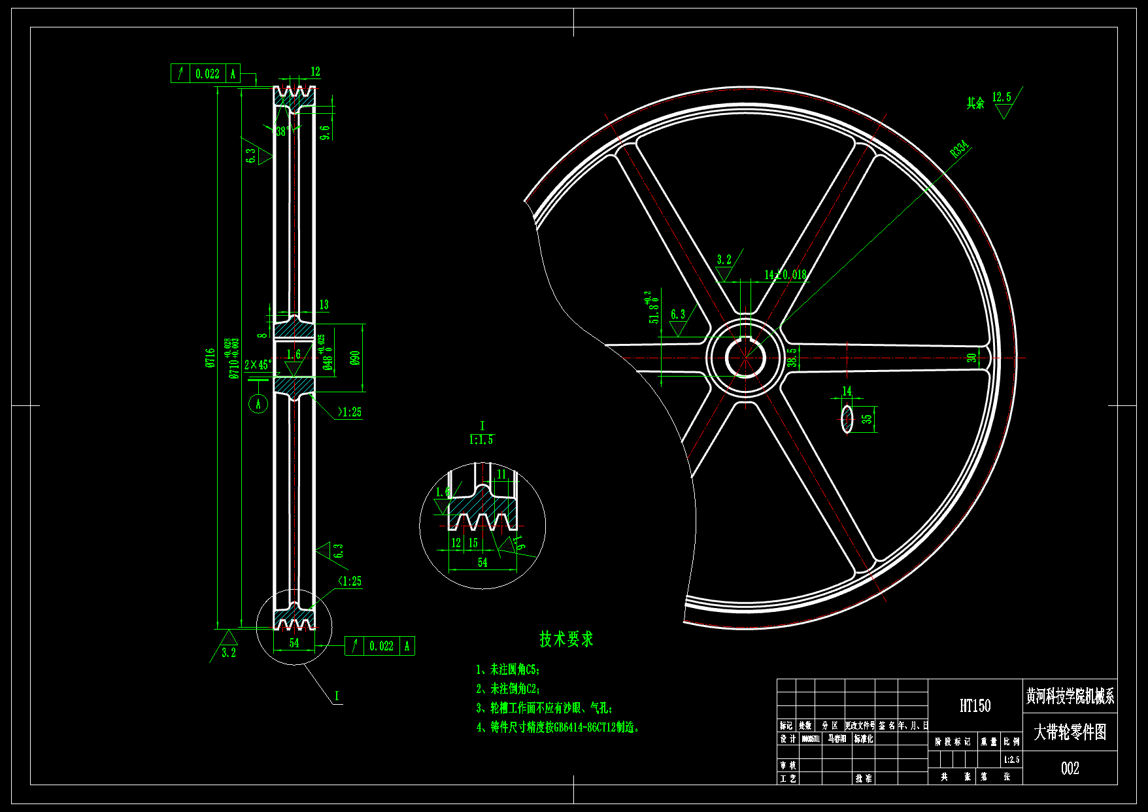
Task: Click the dimension "13" above the hub
Action: tap(324, 305)
